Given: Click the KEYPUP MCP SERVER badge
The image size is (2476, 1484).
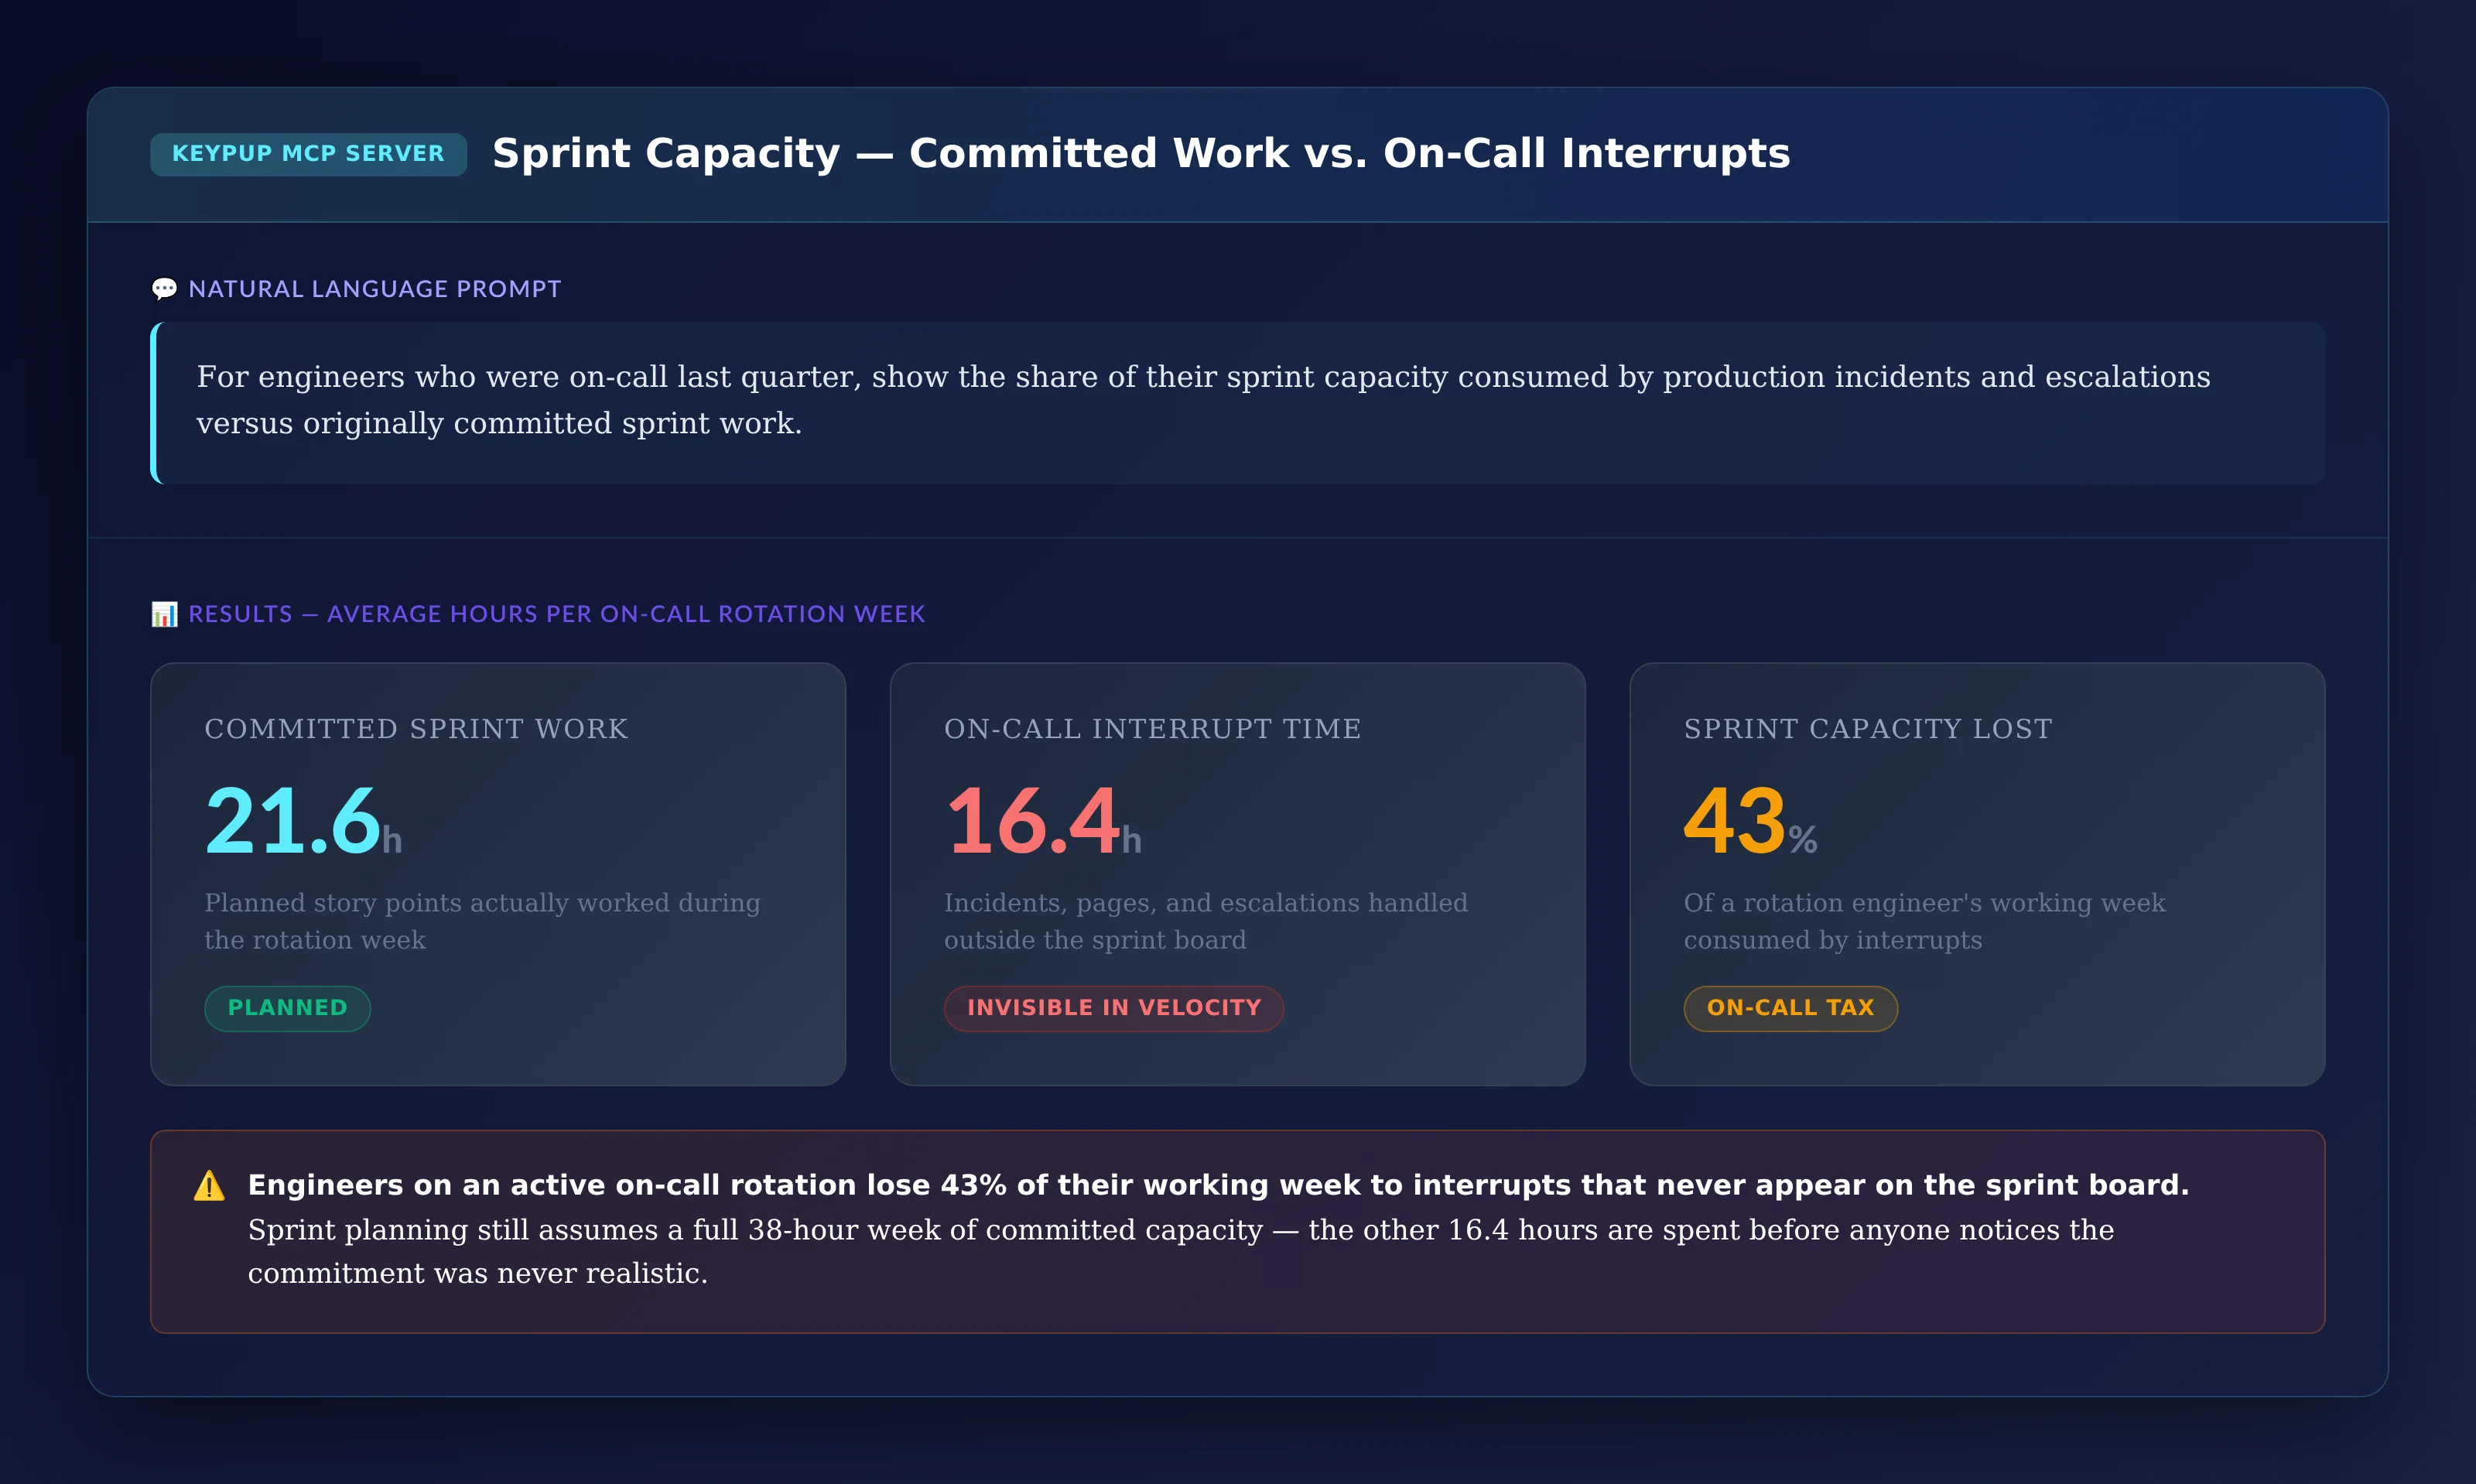Looking at the screenshot, I should [x=308, y=154].
